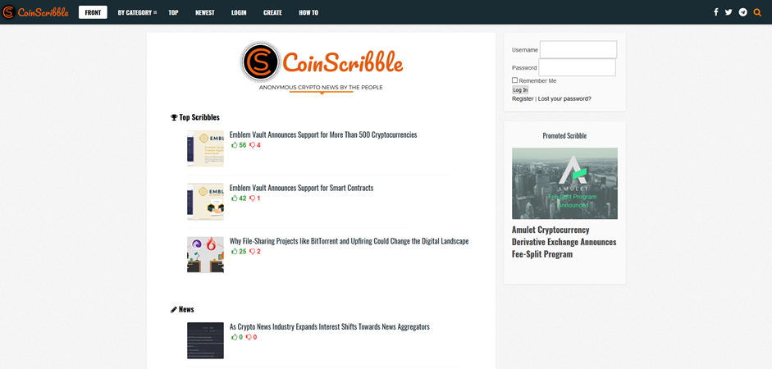The image size is (772, 369).
Task: Open the Telegram channel icon
Action: tap(743, 12)
